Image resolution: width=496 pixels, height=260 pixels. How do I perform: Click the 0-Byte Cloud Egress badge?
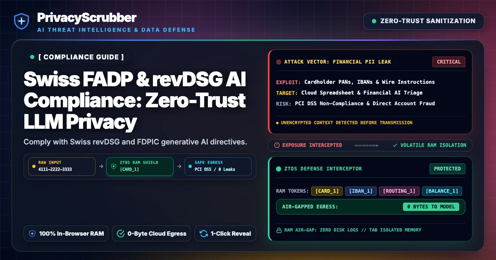point(151,234)
